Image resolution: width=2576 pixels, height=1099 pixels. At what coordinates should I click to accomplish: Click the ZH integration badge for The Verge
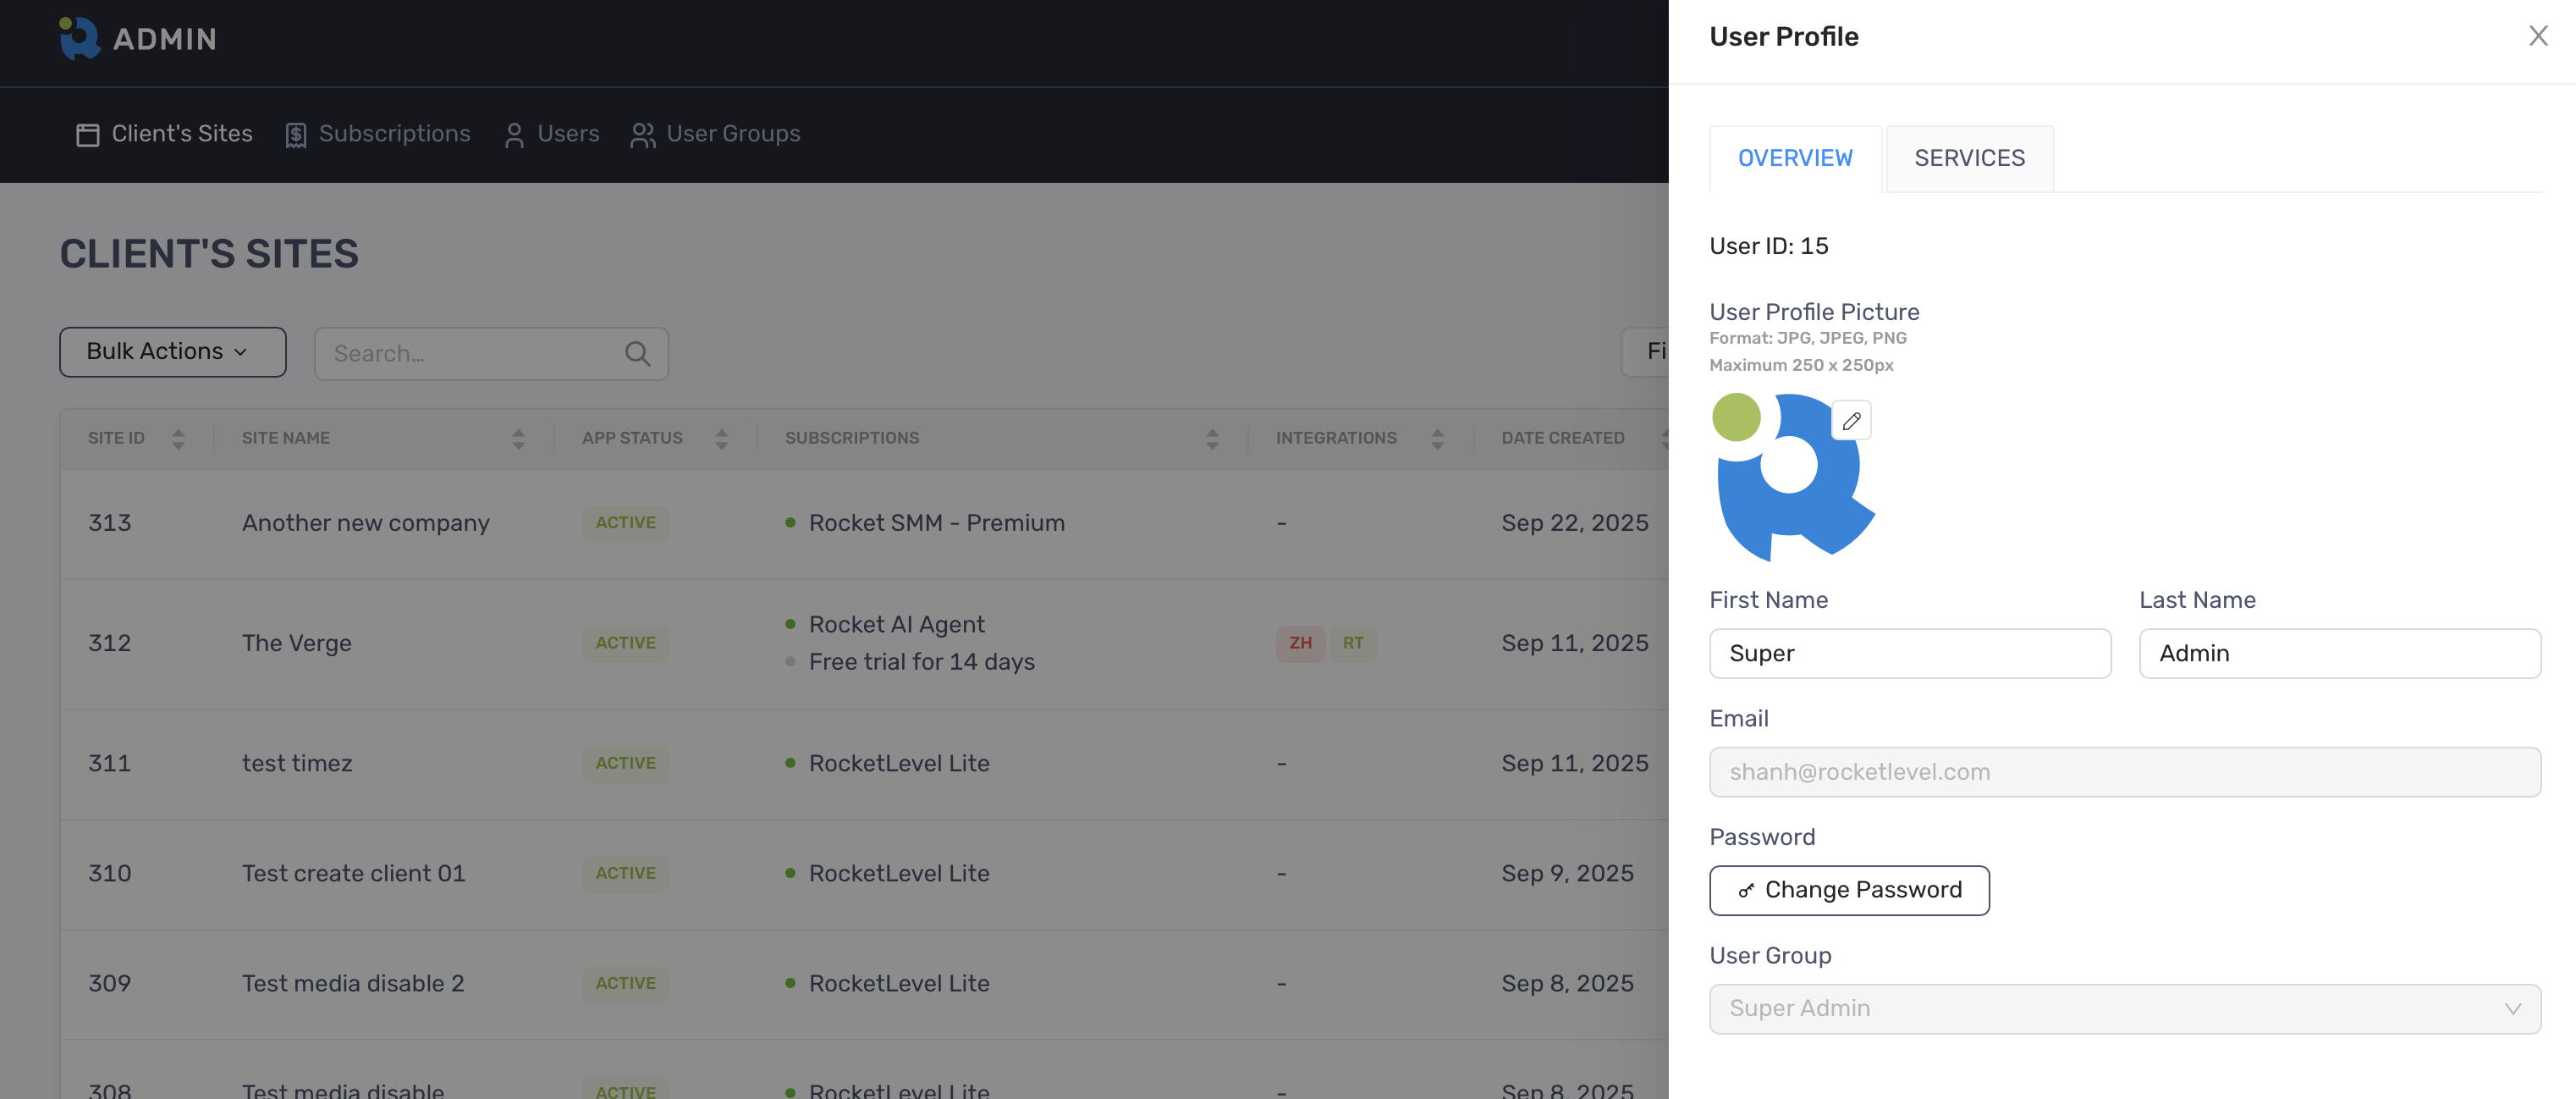point(1299,643)
